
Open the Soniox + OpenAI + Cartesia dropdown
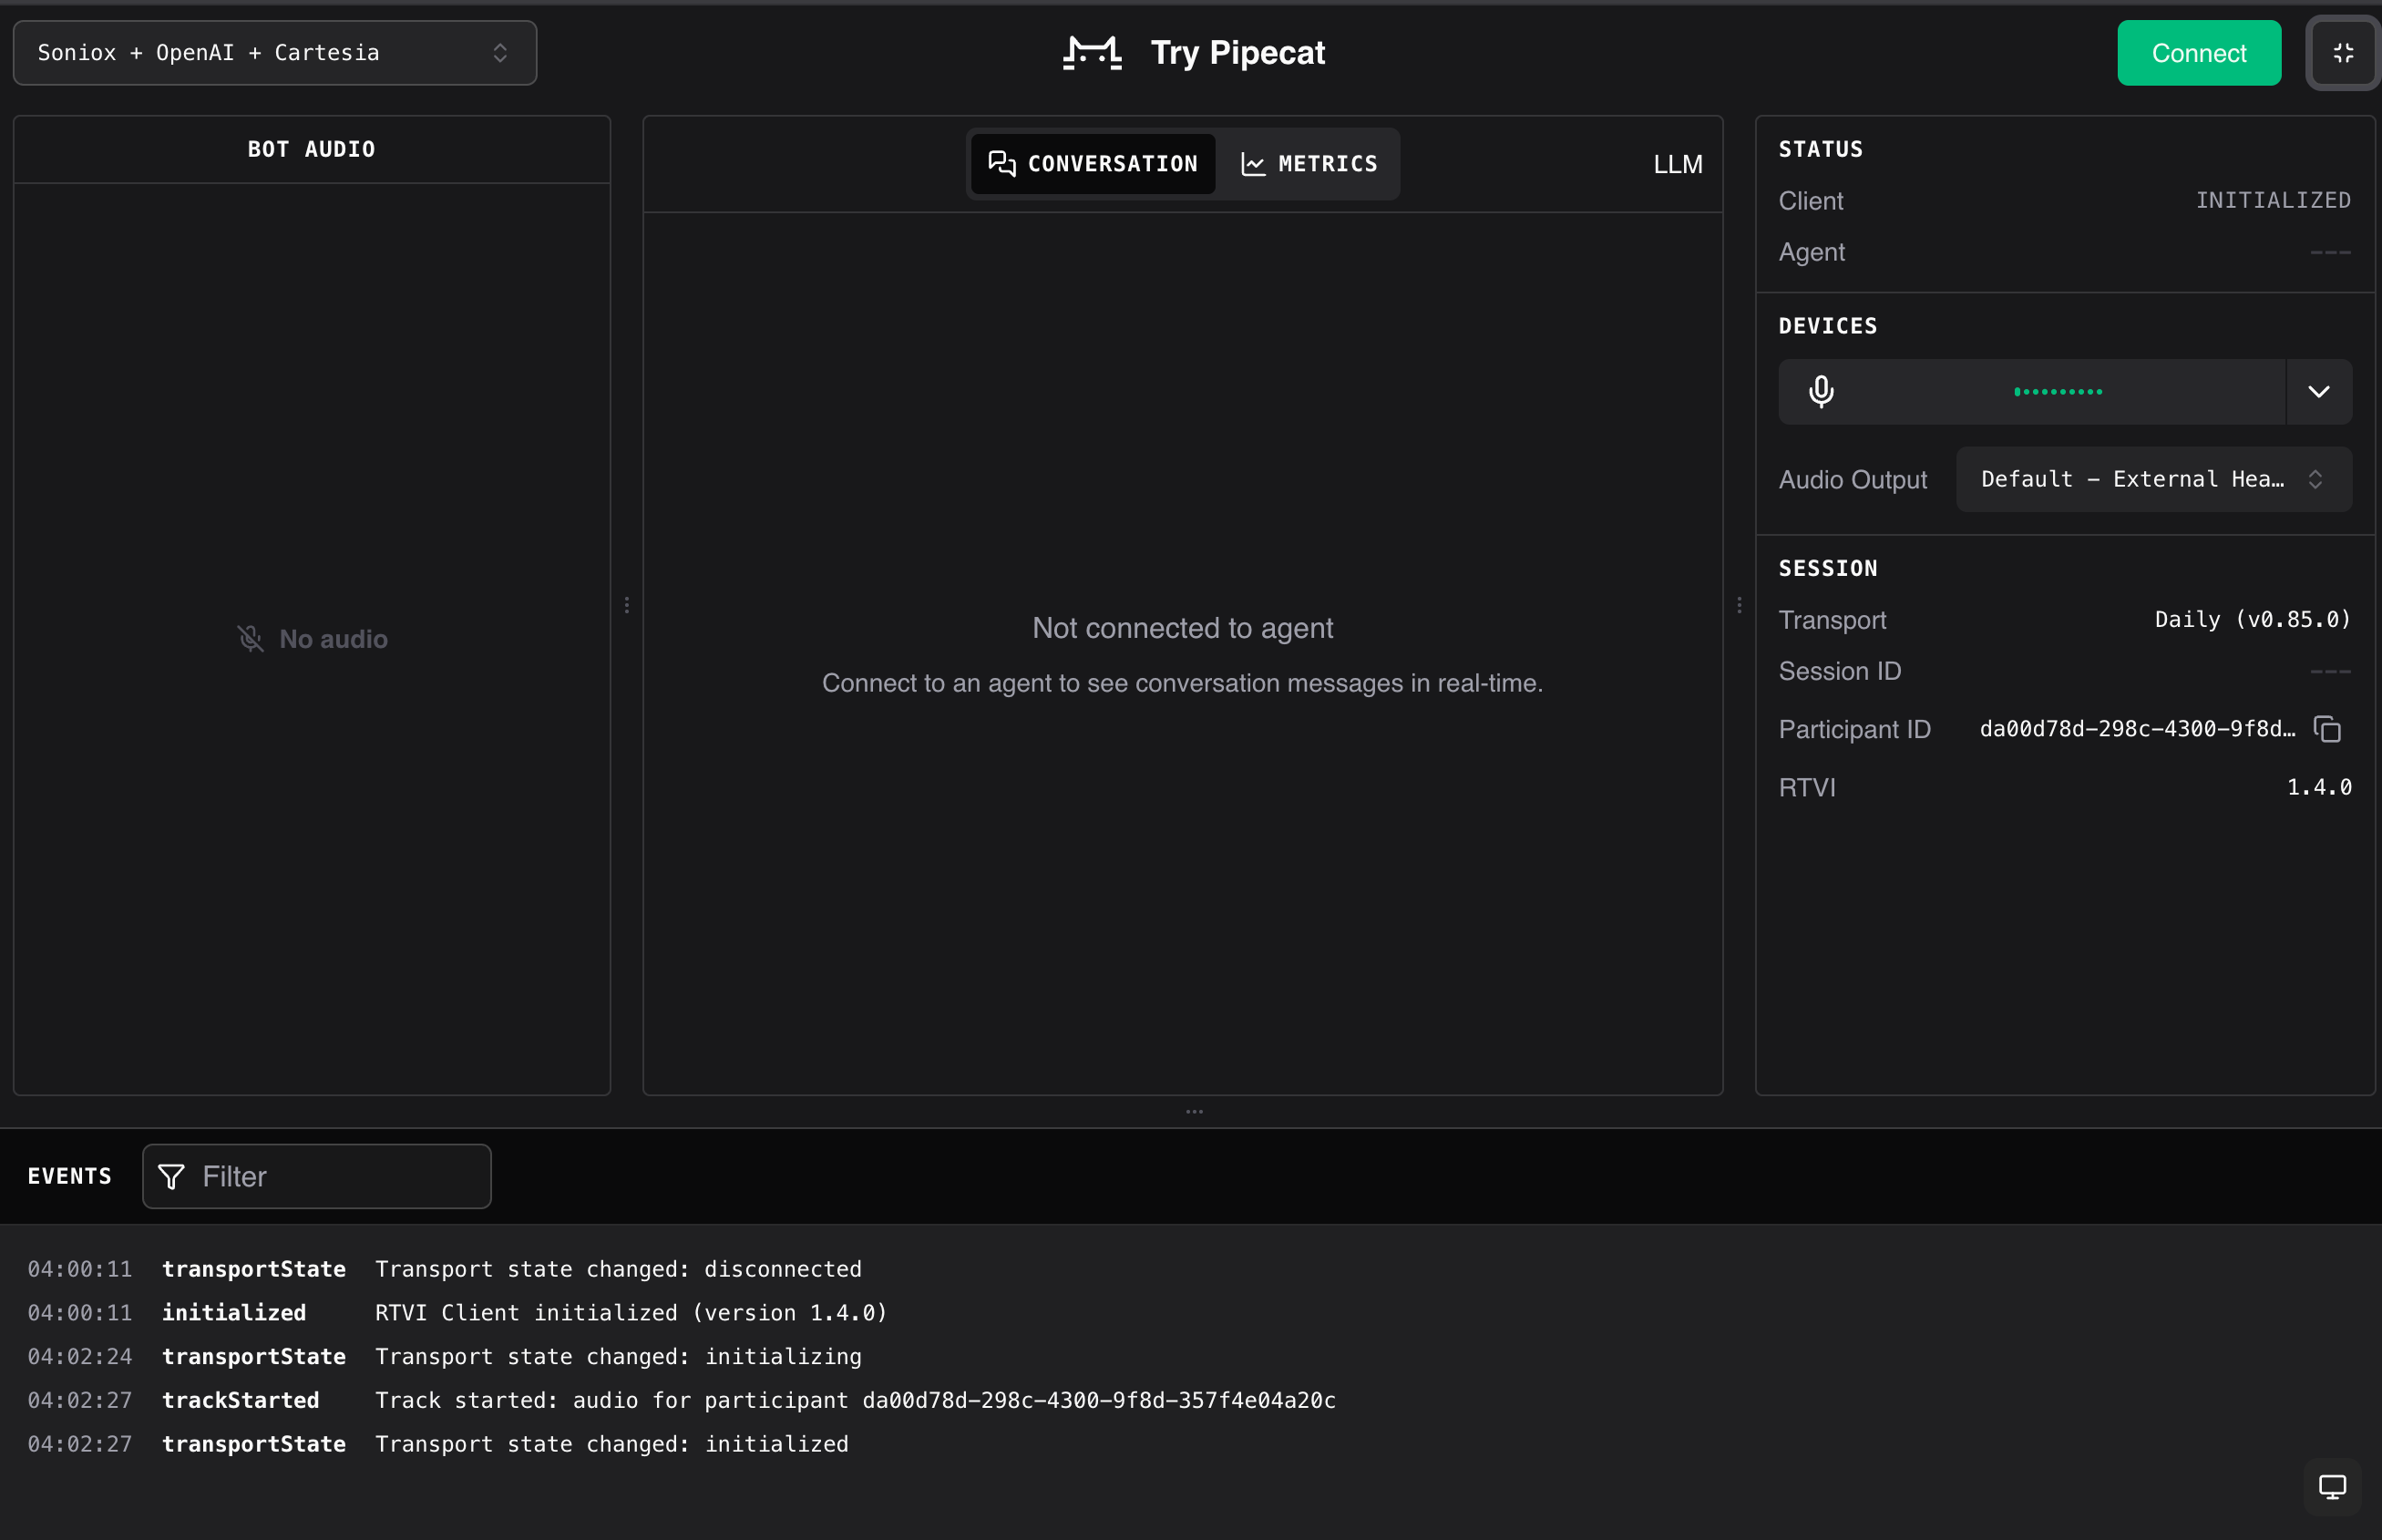(x=274, y=53)
